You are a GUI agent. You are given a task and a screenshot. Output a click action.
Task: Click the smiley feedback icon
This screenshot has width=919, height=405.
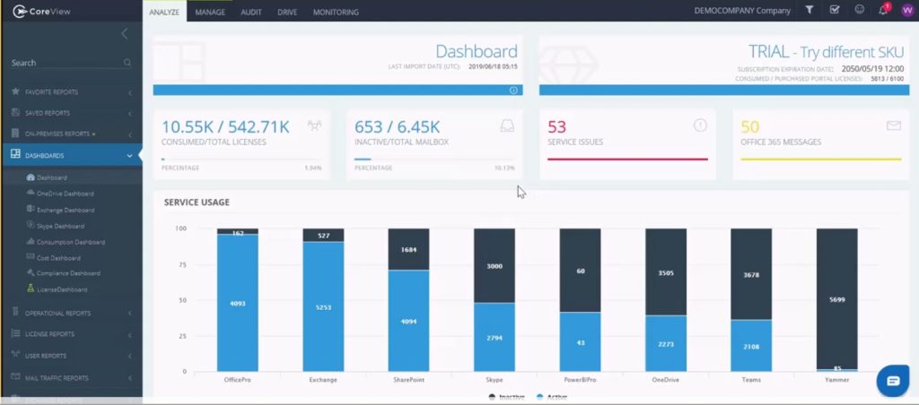coord(859,10)
